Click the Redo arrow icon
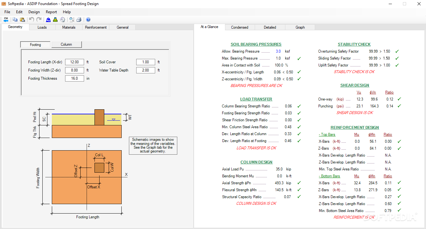This screenshot has height=229, width=426. (x=39, y=20)
